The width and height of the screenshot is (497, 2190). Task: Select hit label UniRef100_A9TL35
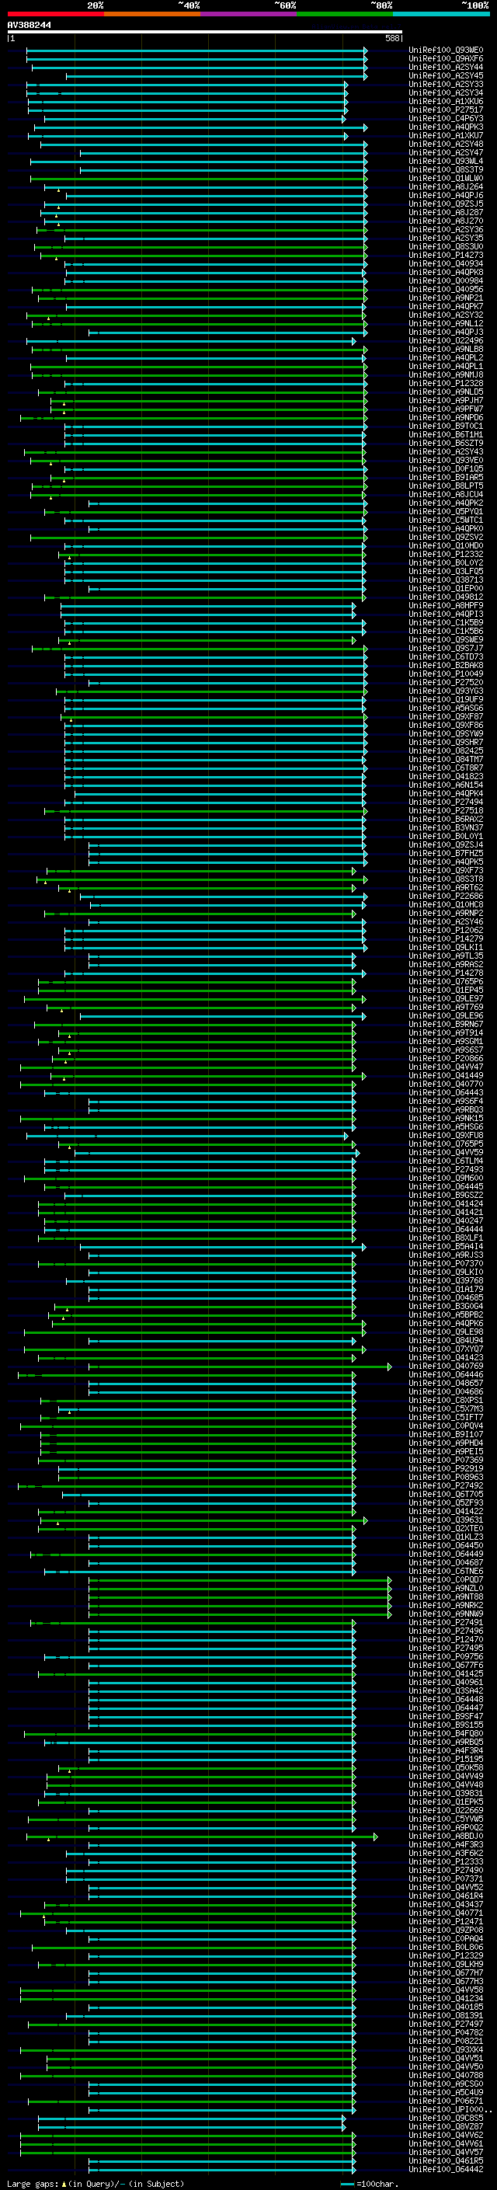tap(446, 956)
